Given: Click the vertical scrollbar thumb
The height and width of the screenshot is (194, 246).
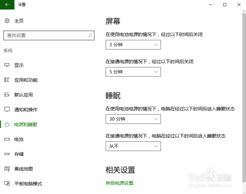Looking at the screenshot, I should (x=244, y=98).
